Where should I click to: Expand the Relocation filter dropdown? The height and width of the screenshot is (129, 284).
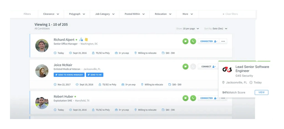163,14
